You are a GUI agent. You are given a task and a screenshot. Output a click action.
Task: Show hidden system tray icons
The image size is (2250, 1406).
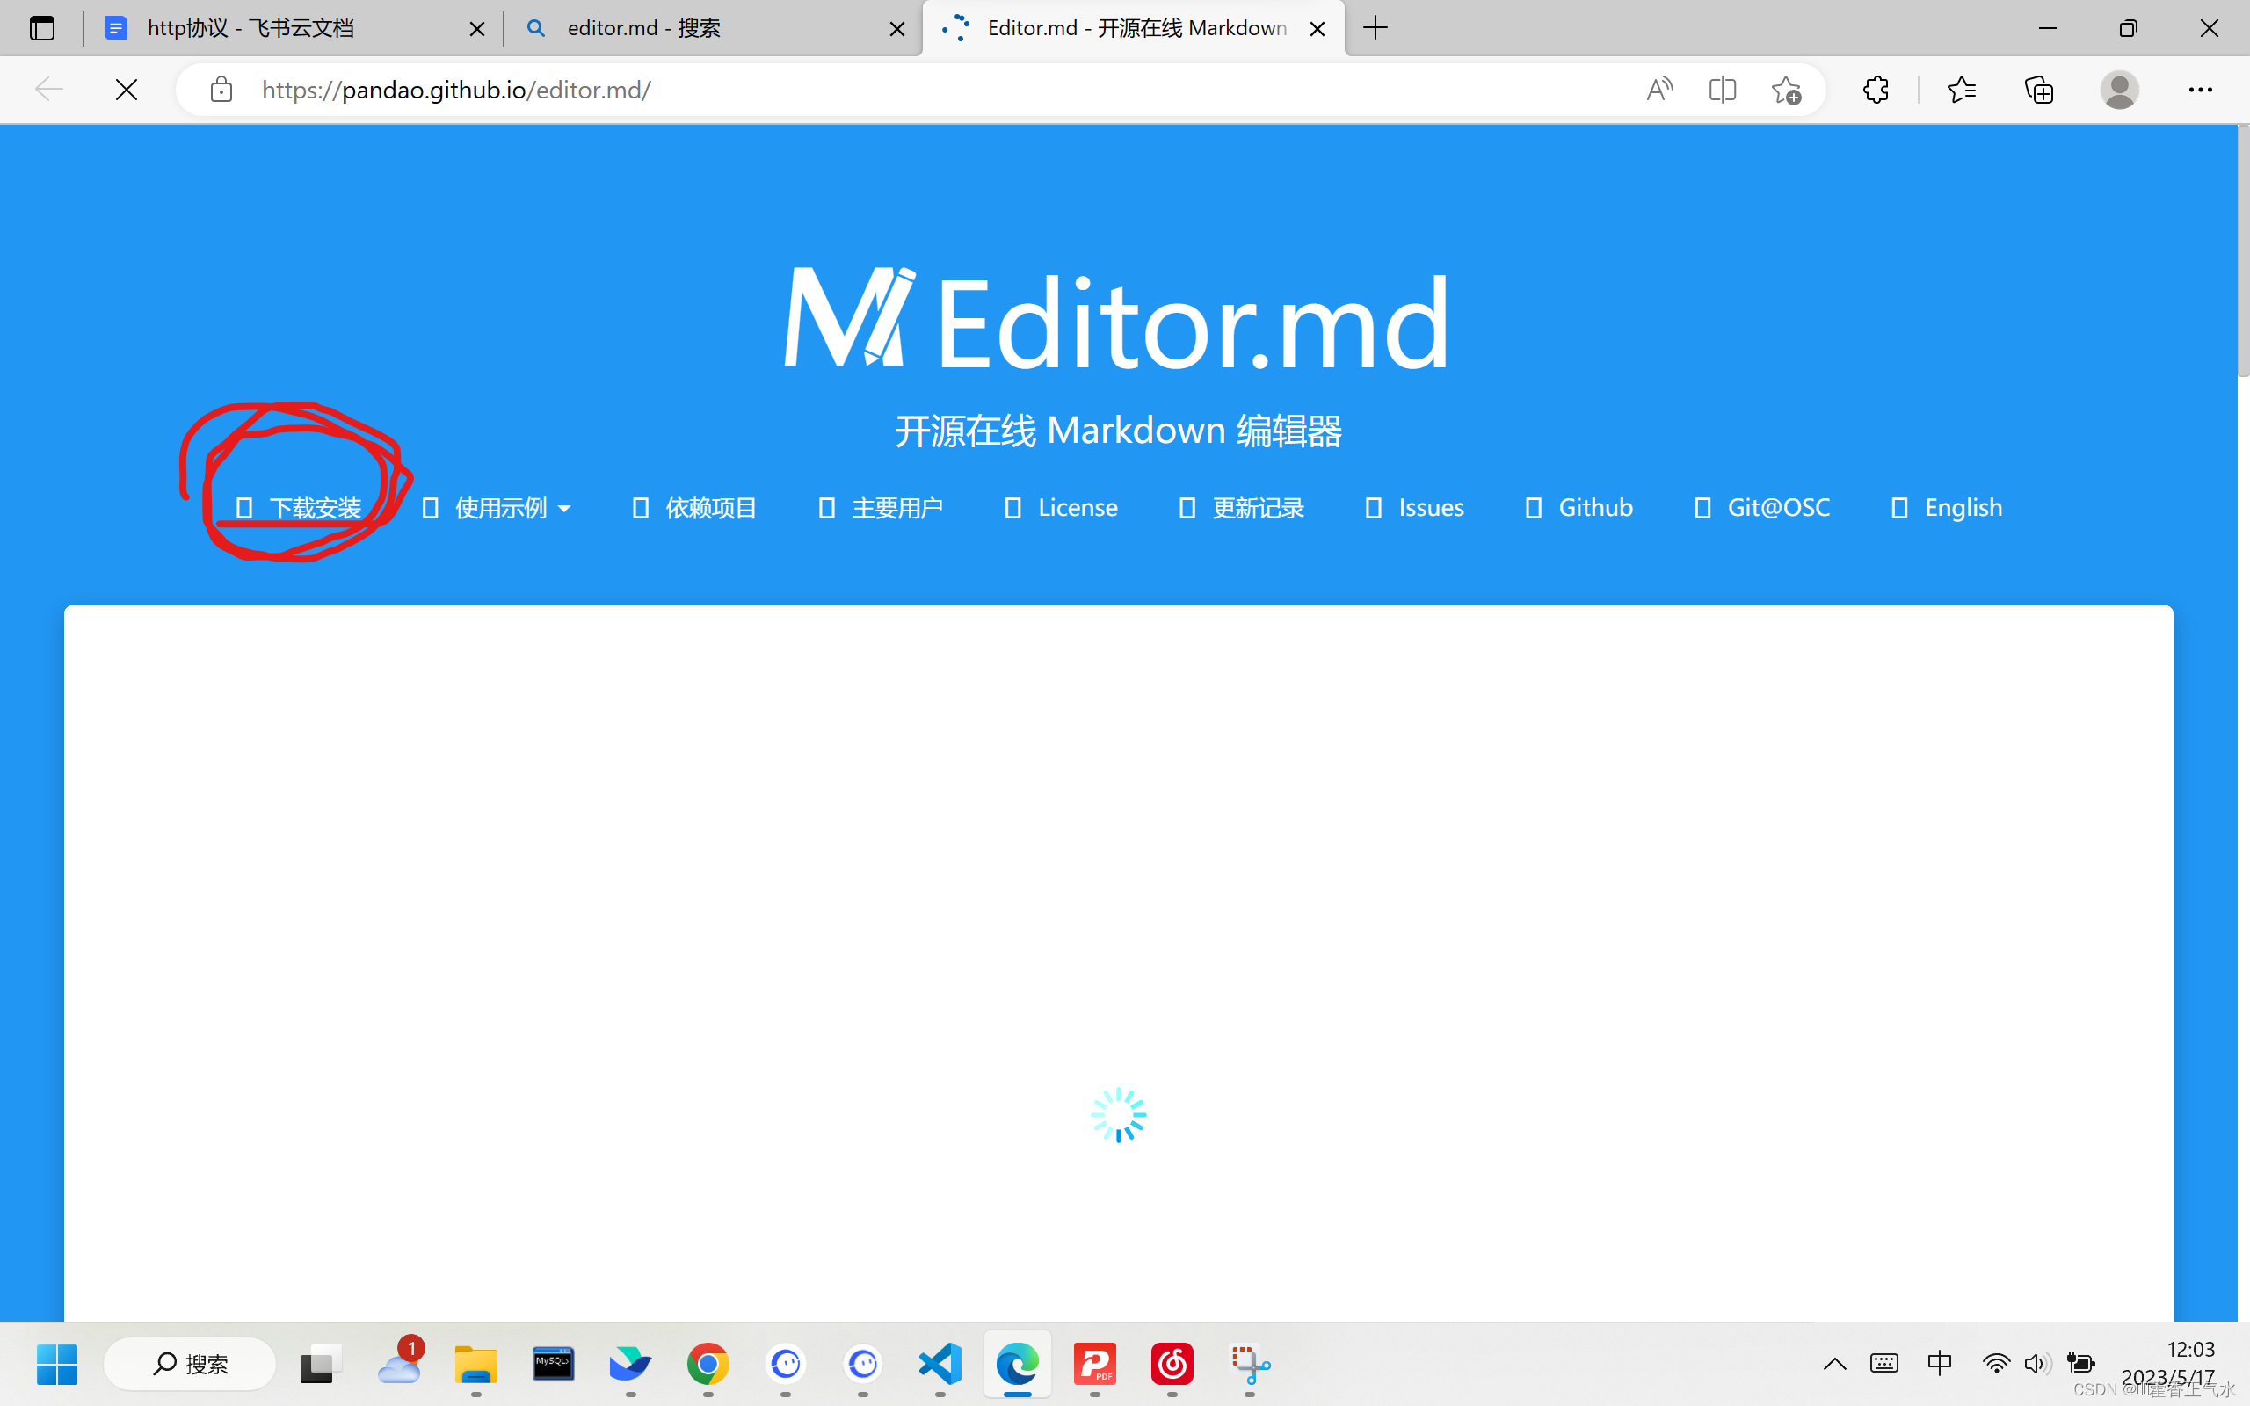point(1834,1363)
